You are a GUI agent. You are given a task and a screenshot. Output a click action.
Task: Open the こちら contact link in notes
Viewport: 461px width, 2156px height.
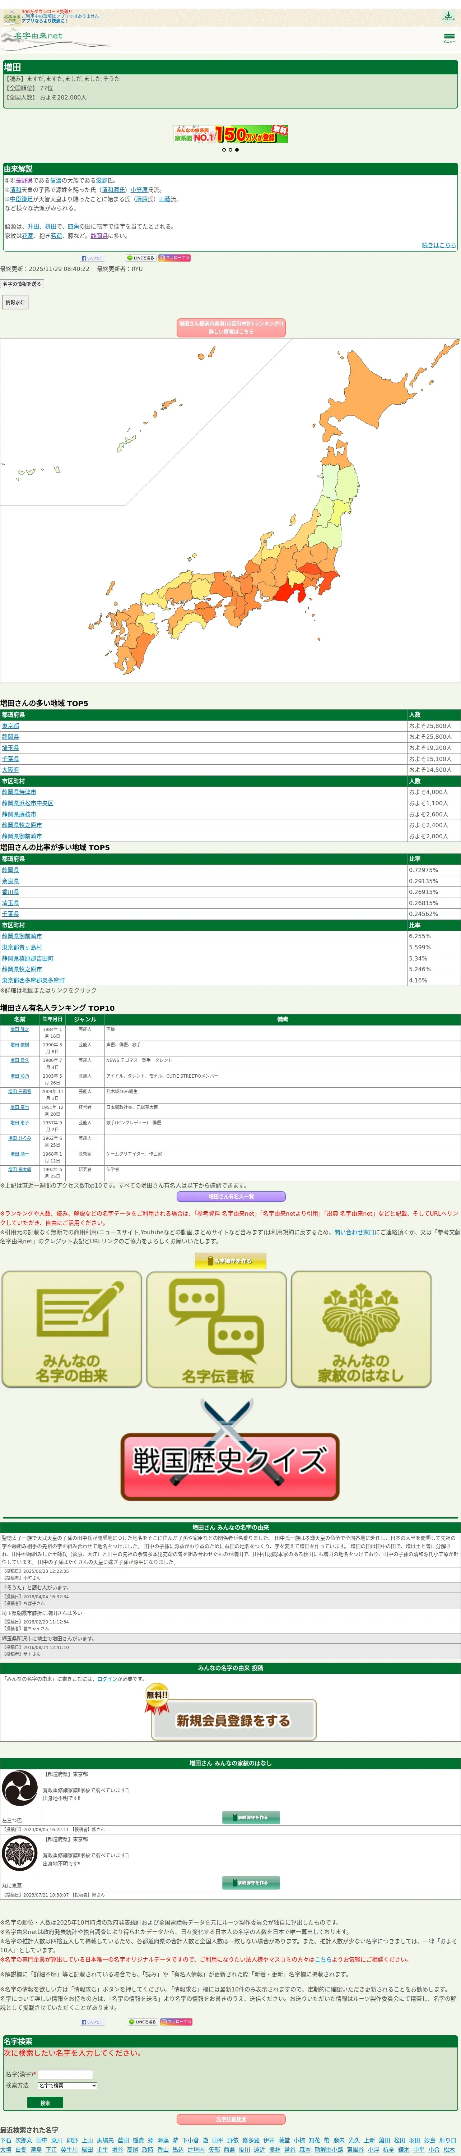coord(323,1959)
